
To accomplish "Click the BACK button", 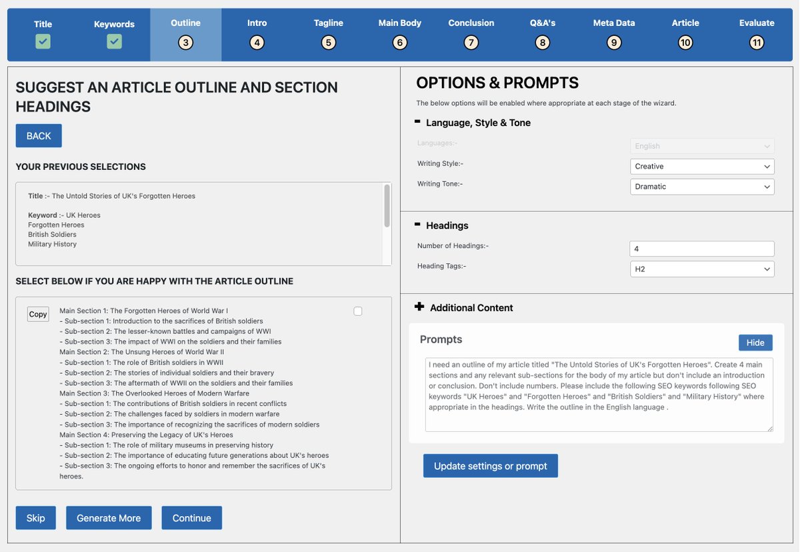I will click(39, 135).
